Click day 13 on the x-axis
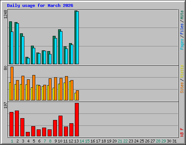This screenshot has width=186, height=145. [x=76, y=141]
